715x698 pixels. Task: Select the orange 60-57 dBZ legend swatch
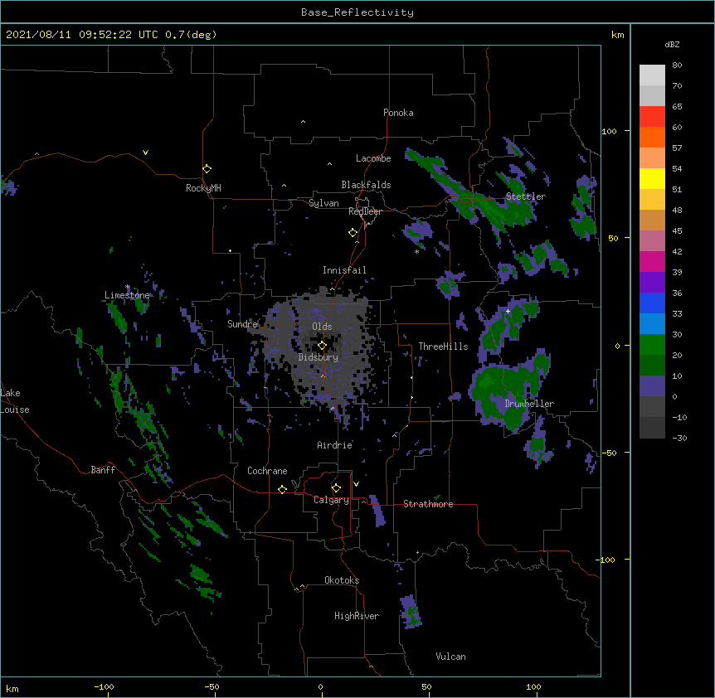(x=652, y=137)
